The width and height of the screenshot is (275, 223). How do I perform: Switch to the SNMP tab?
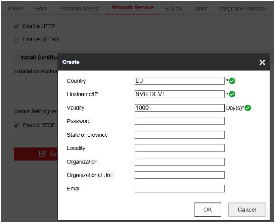[x=16, y=9]
